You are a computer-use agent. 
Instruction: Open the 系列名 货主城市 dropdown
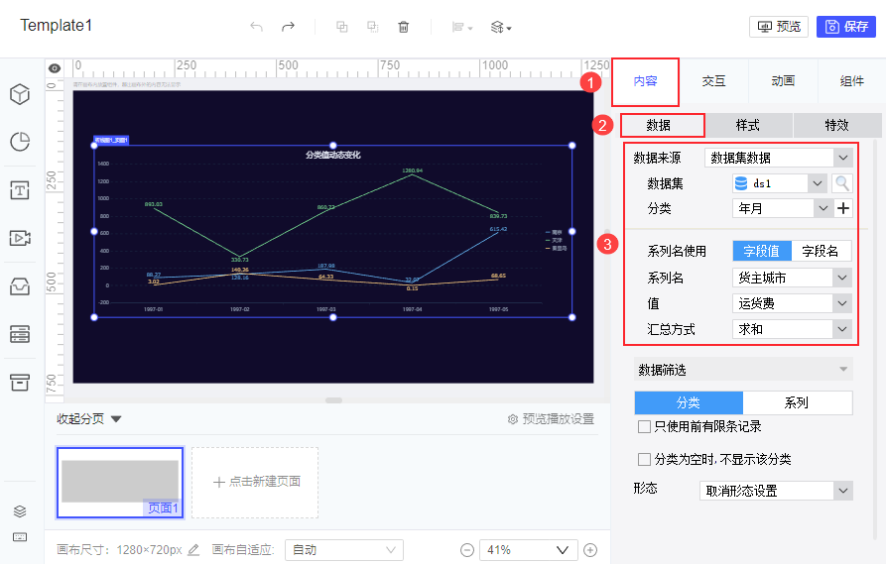pos(792,278)
